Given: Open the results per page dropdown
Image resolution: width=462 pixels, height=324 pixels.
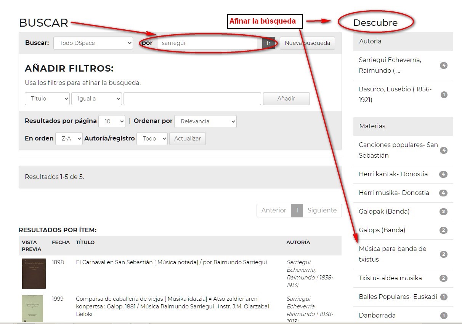Looking at the screenshot, I should [112, 121].
